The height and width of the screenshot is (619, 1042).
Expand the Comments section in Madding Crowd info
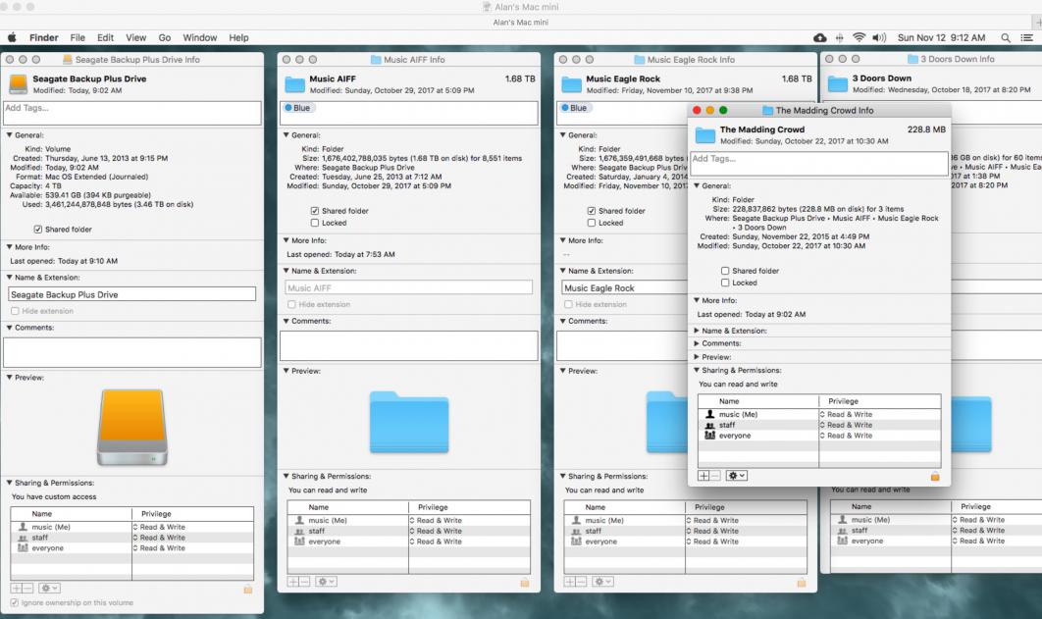697,343
